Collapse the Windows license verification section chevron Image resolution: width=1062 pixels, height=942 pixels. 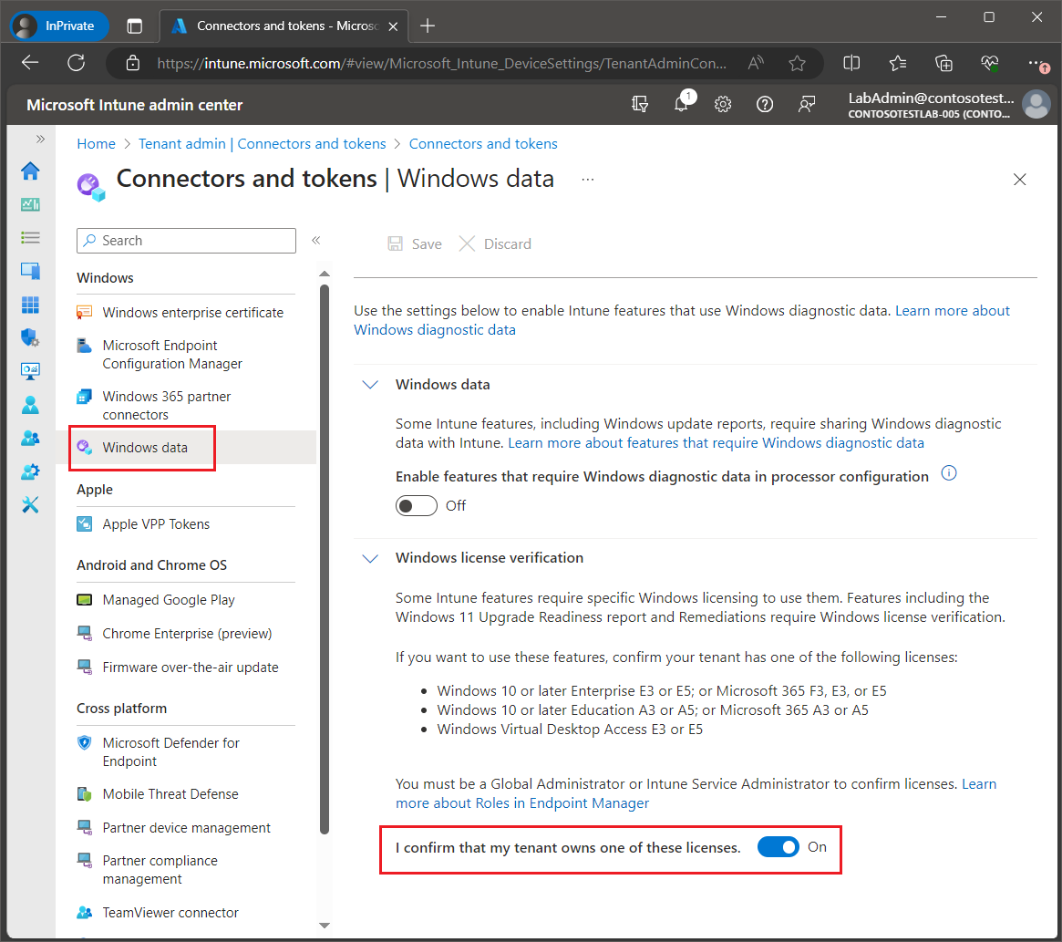tap(370, 558)
